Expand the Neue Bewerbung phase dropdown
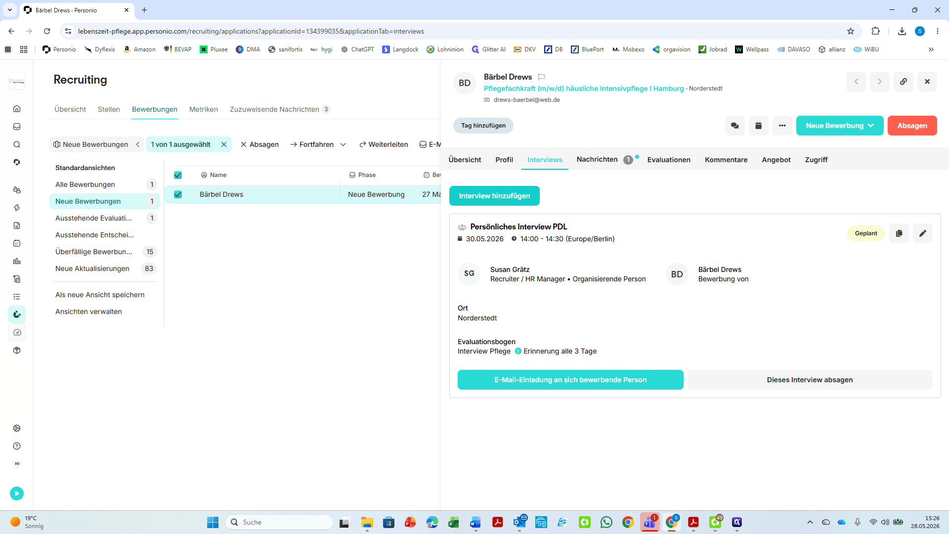Screen dimensions: 949x534 840,126
